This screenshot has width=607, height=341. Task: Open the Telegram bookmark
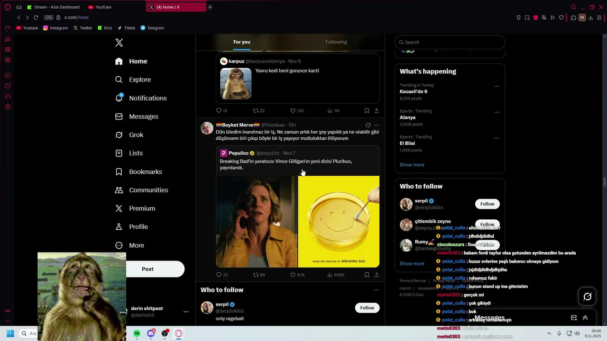(x=152, y=28)
